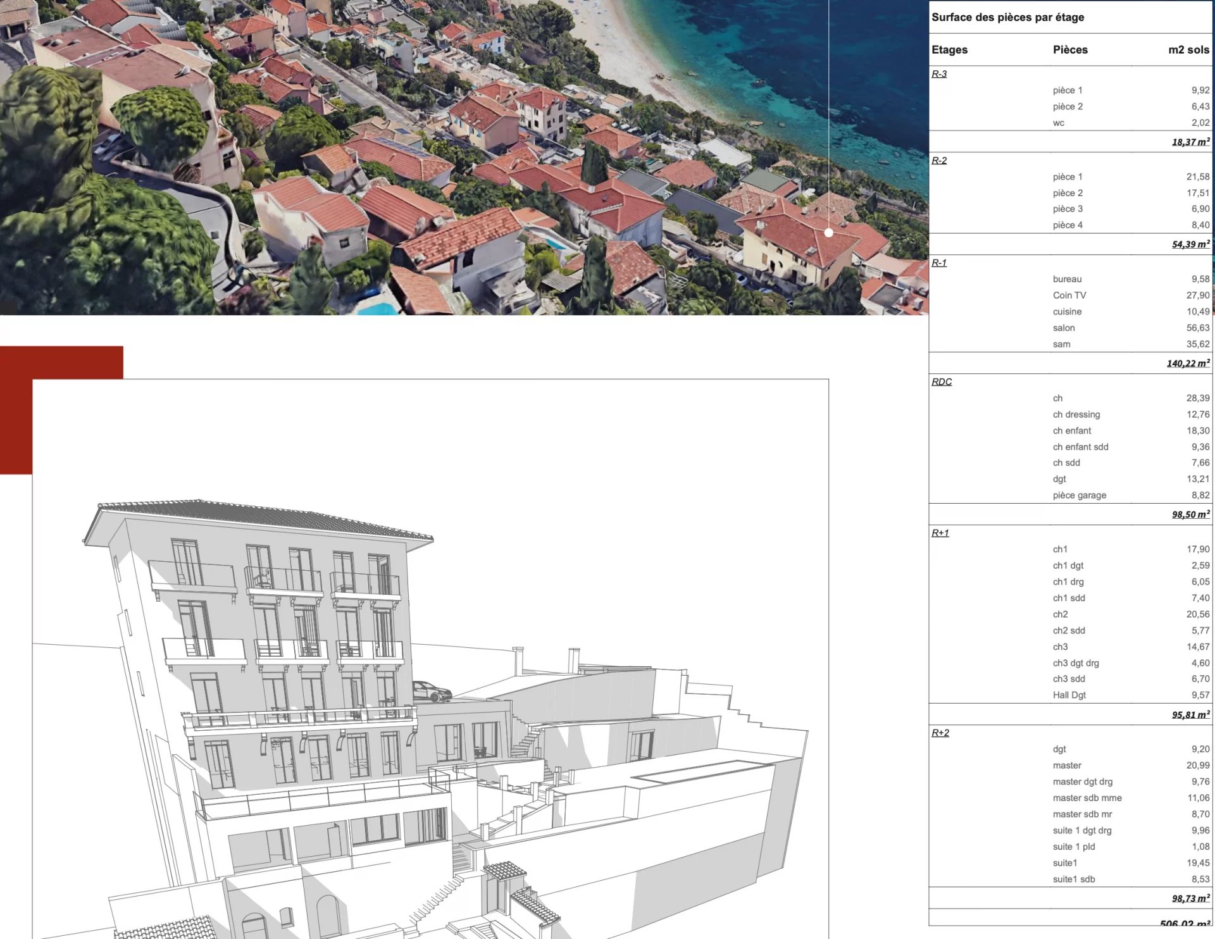Click the Pièces column header
Image resolution: width=1215 pixels, height=939 pixels.
(x=1070, y=50)
